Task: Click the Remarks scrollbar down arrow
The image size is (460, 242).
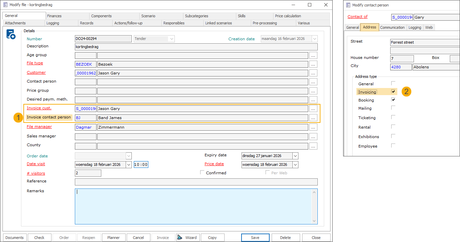Action: click(x=315, y=221)
